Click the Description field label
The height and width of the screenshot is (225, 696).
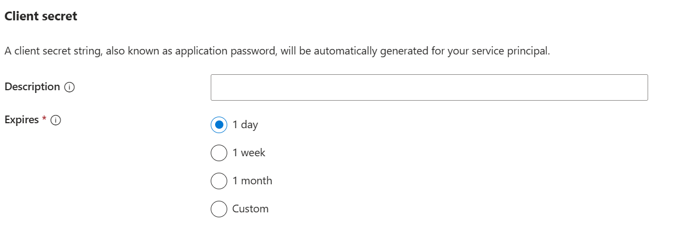click(32, 87)
